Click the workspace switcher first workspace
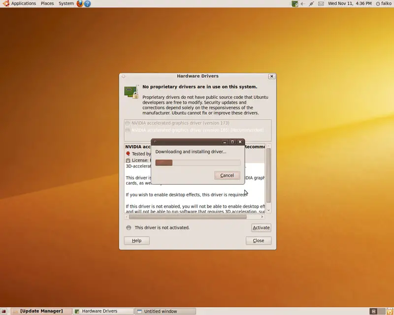This screenshot has height=315, width=394. tap(373, 311)
